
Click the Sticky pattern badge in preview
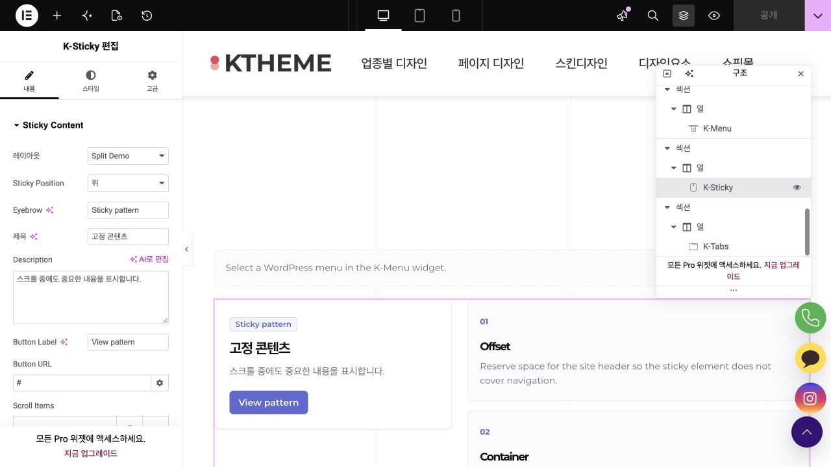pyautogui.click(x=264, y=324)
